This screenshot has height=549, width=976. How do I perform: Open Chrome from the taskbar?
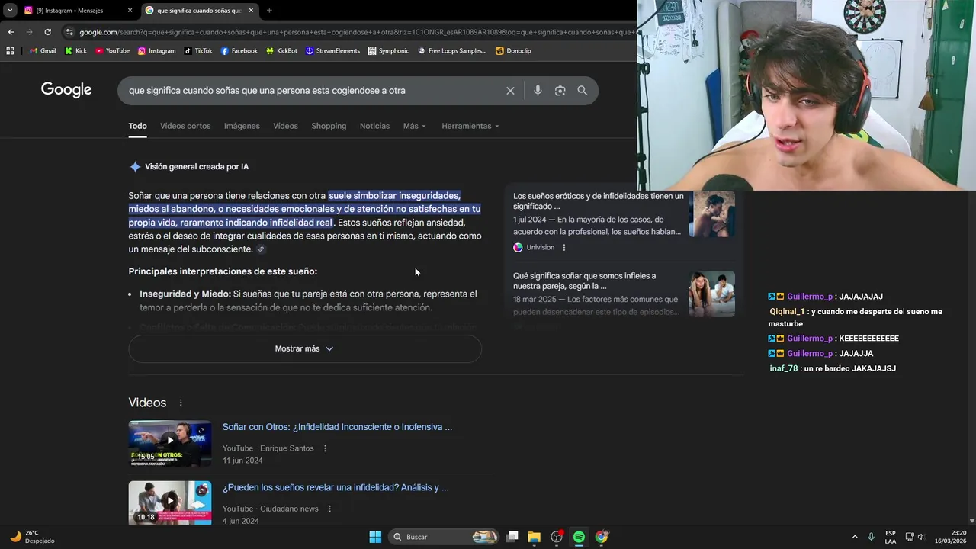click(602, 537)
